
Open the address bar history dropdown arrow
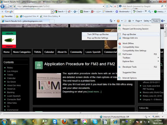[x=103, y=6]
